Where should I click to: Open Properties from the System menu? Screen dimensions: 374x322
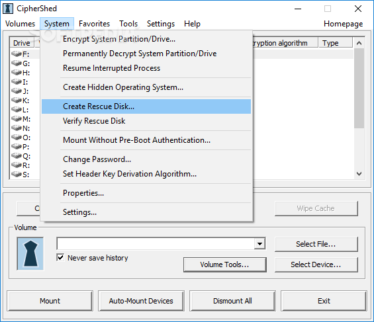coord(146,193)
